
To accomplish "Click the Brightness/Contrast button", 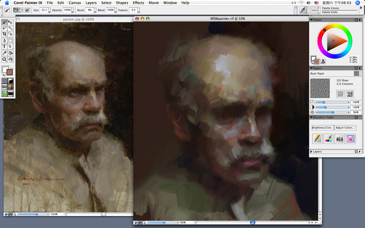I will click(x=323, y=128).
